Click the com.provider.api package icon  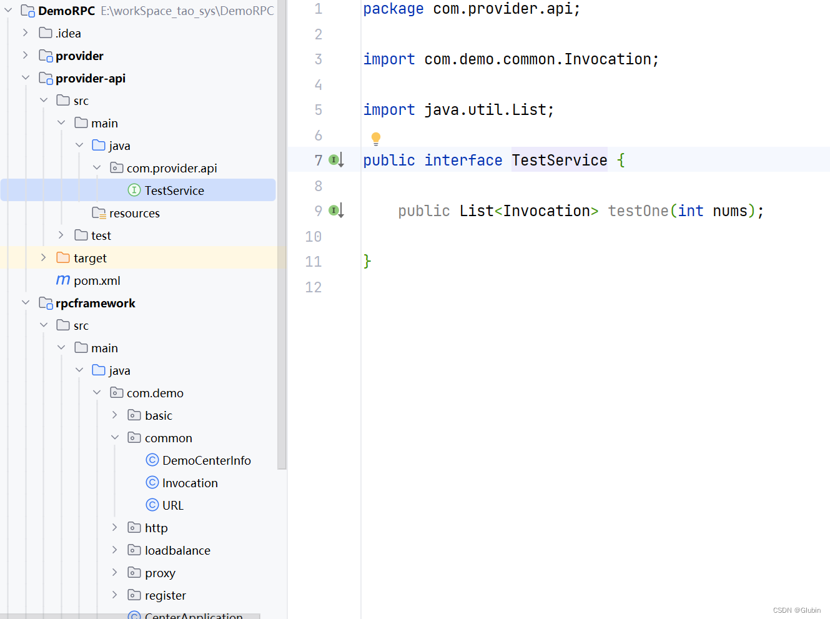coord(117,167)
